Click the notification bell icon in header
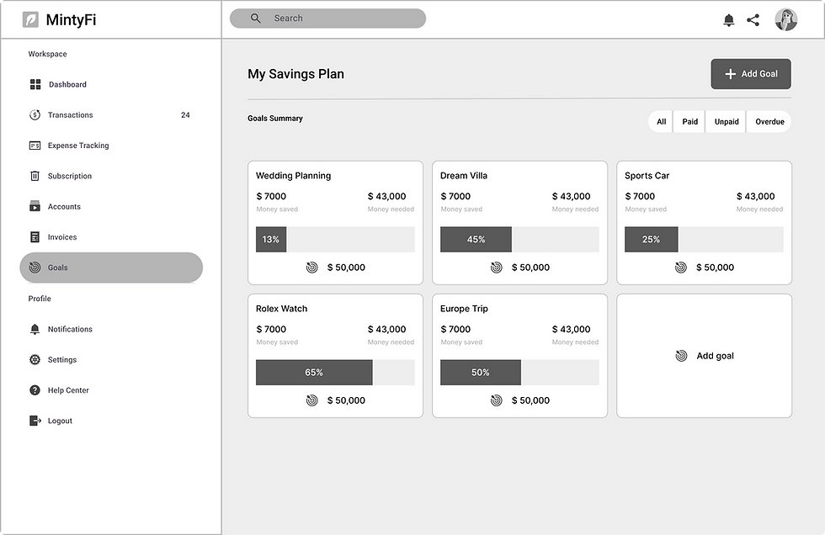Image resolution: width=825 pixels, height=535 pixels. [x=729, y=20]
